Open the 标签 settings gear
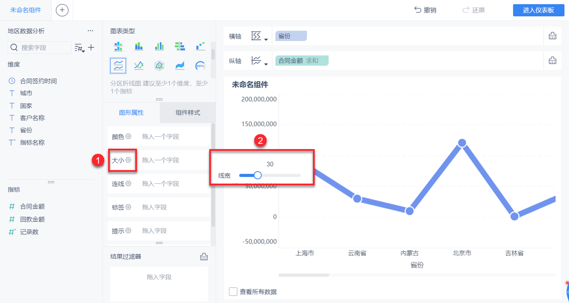Screen dimensions: 569x303 coord(129,207)
